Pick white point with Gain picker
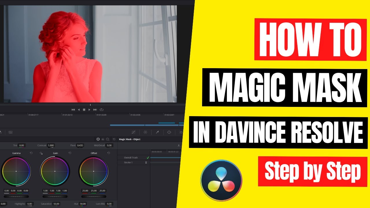This screenshot has height=208, width=370. pos(41,153)
